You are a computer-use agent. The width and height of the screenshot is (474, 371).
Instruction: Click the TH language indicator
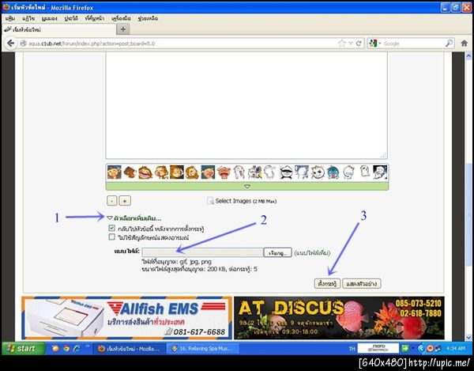[x=352, y=349]
